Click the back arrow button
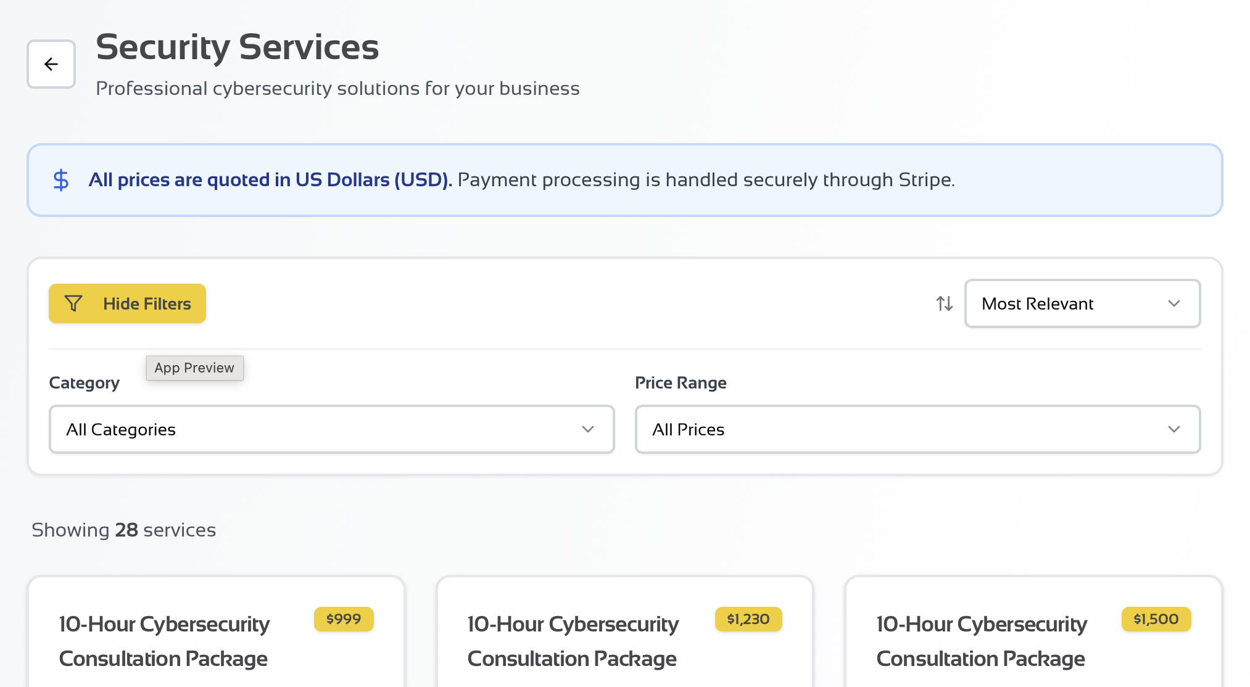Screen dimensions: 1250x687 tap(51, 64)
